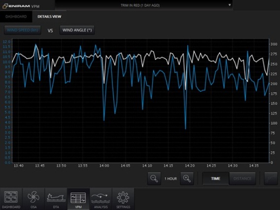Open the Wind Angle (°) variable selector
This screenshot has height=210, width=280.
tap(77, 30)
